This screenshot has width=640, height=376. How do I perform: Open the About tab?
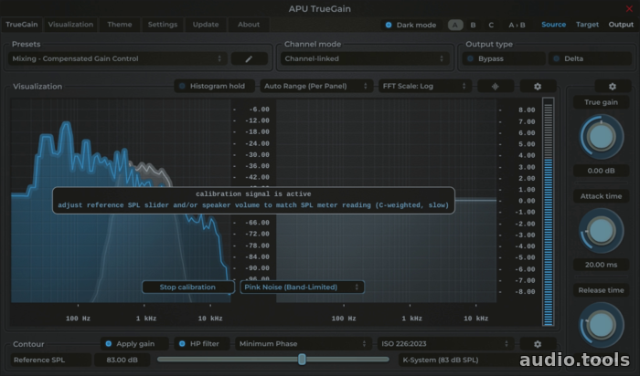tap(249, 25)
